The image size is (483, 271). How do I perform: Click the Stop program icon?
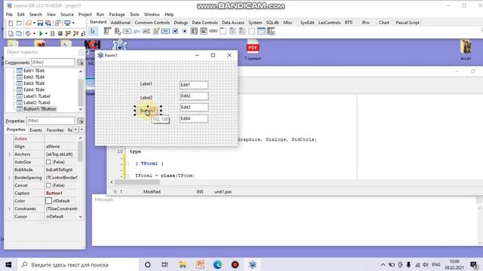60,33
